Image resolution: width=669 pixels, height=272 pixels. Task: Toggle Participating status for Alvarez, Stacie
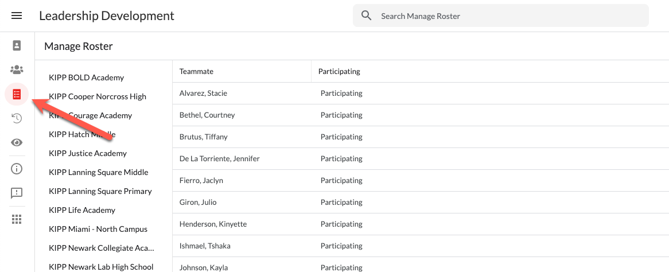pyautogui.click(x=341, y=93)
